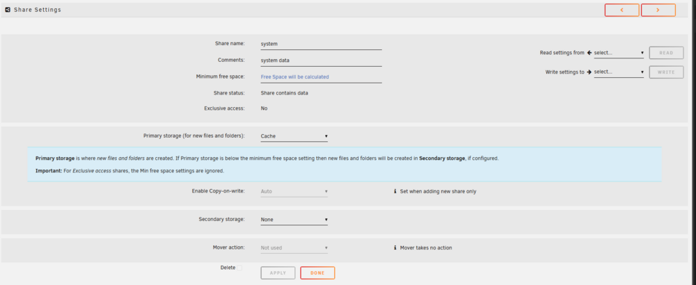Click the DONE button

pyautogui.click(x=317, y=273)
